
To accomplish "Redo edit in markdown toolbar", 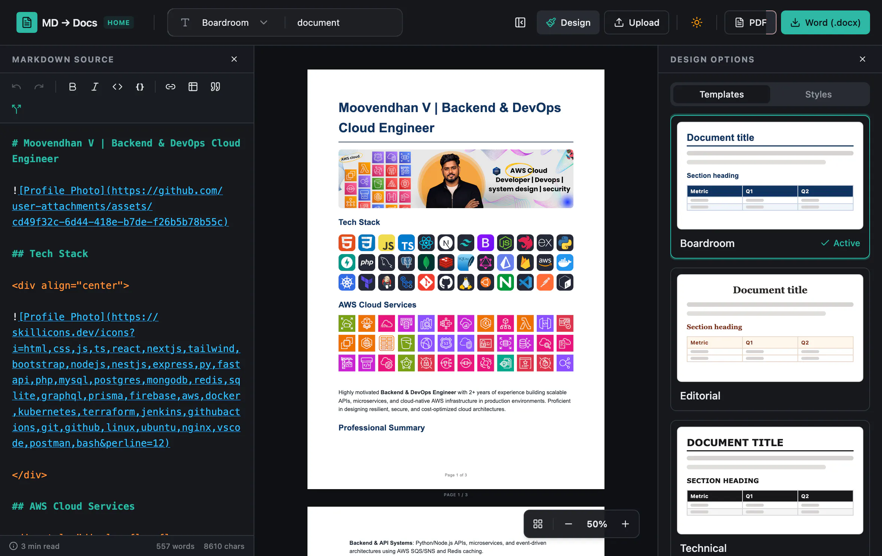I will [39, 87].
